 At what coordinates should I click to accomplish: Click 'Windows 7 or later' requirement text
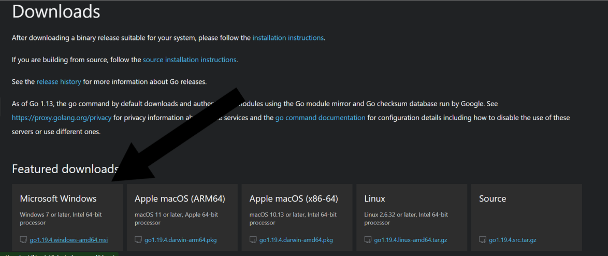pyautogui.click(x=61, y=218)
